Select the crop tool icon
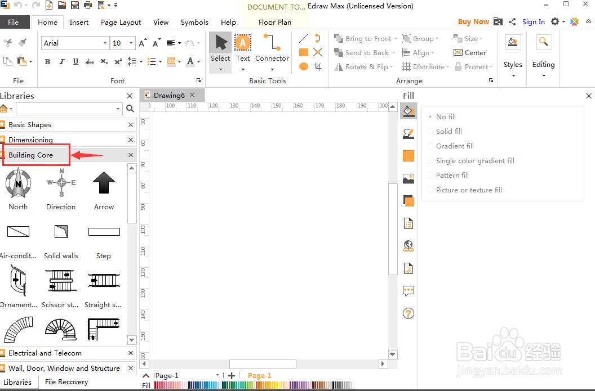Viewport: 595px width, 391px height. pyautogui.click(x=318, y=67)
